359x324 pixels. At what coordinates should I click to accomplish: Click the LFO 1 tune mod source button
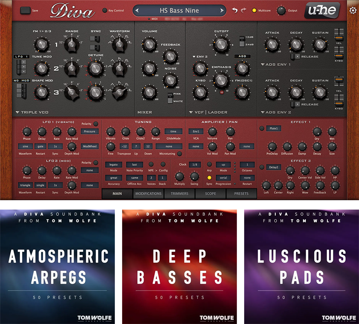[21, 57]
